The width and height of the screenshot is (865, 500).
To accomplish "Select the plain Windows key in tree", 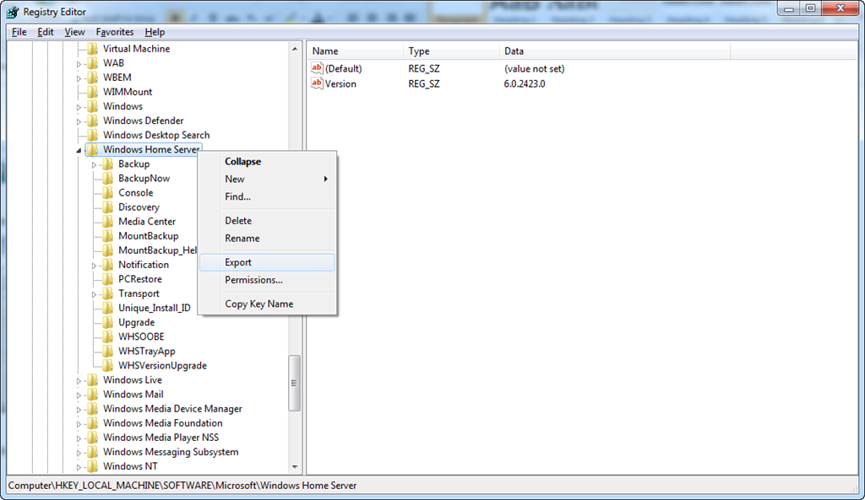I will tap(122, 106).
